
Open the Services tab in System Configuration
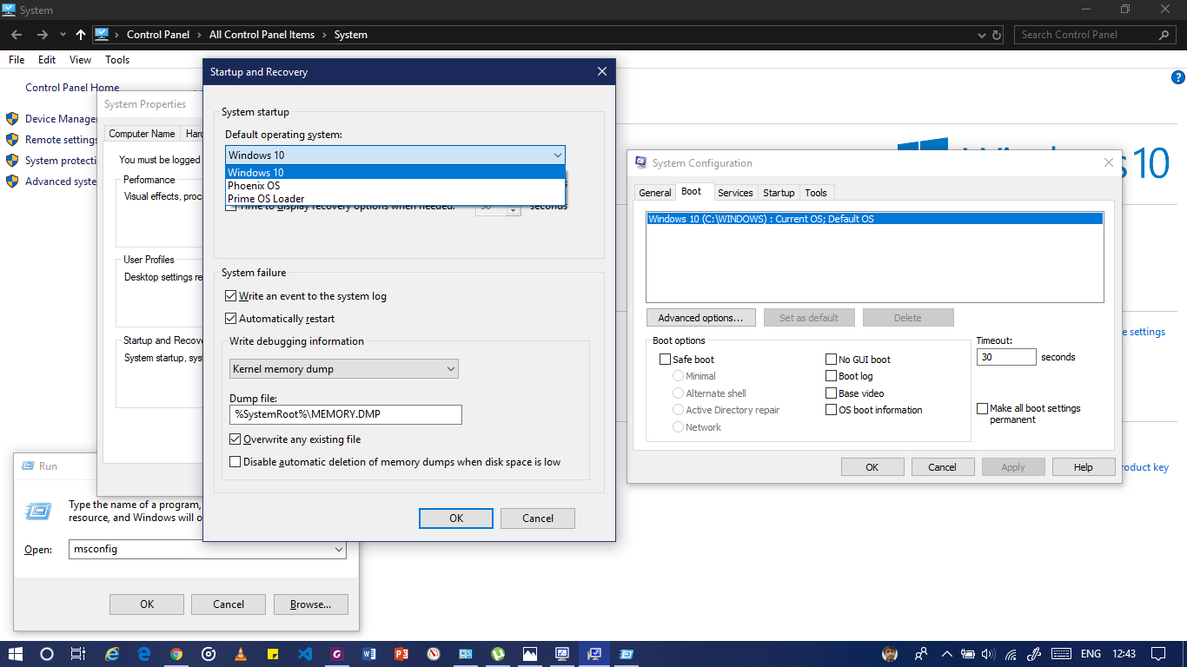tap(735, 193)
